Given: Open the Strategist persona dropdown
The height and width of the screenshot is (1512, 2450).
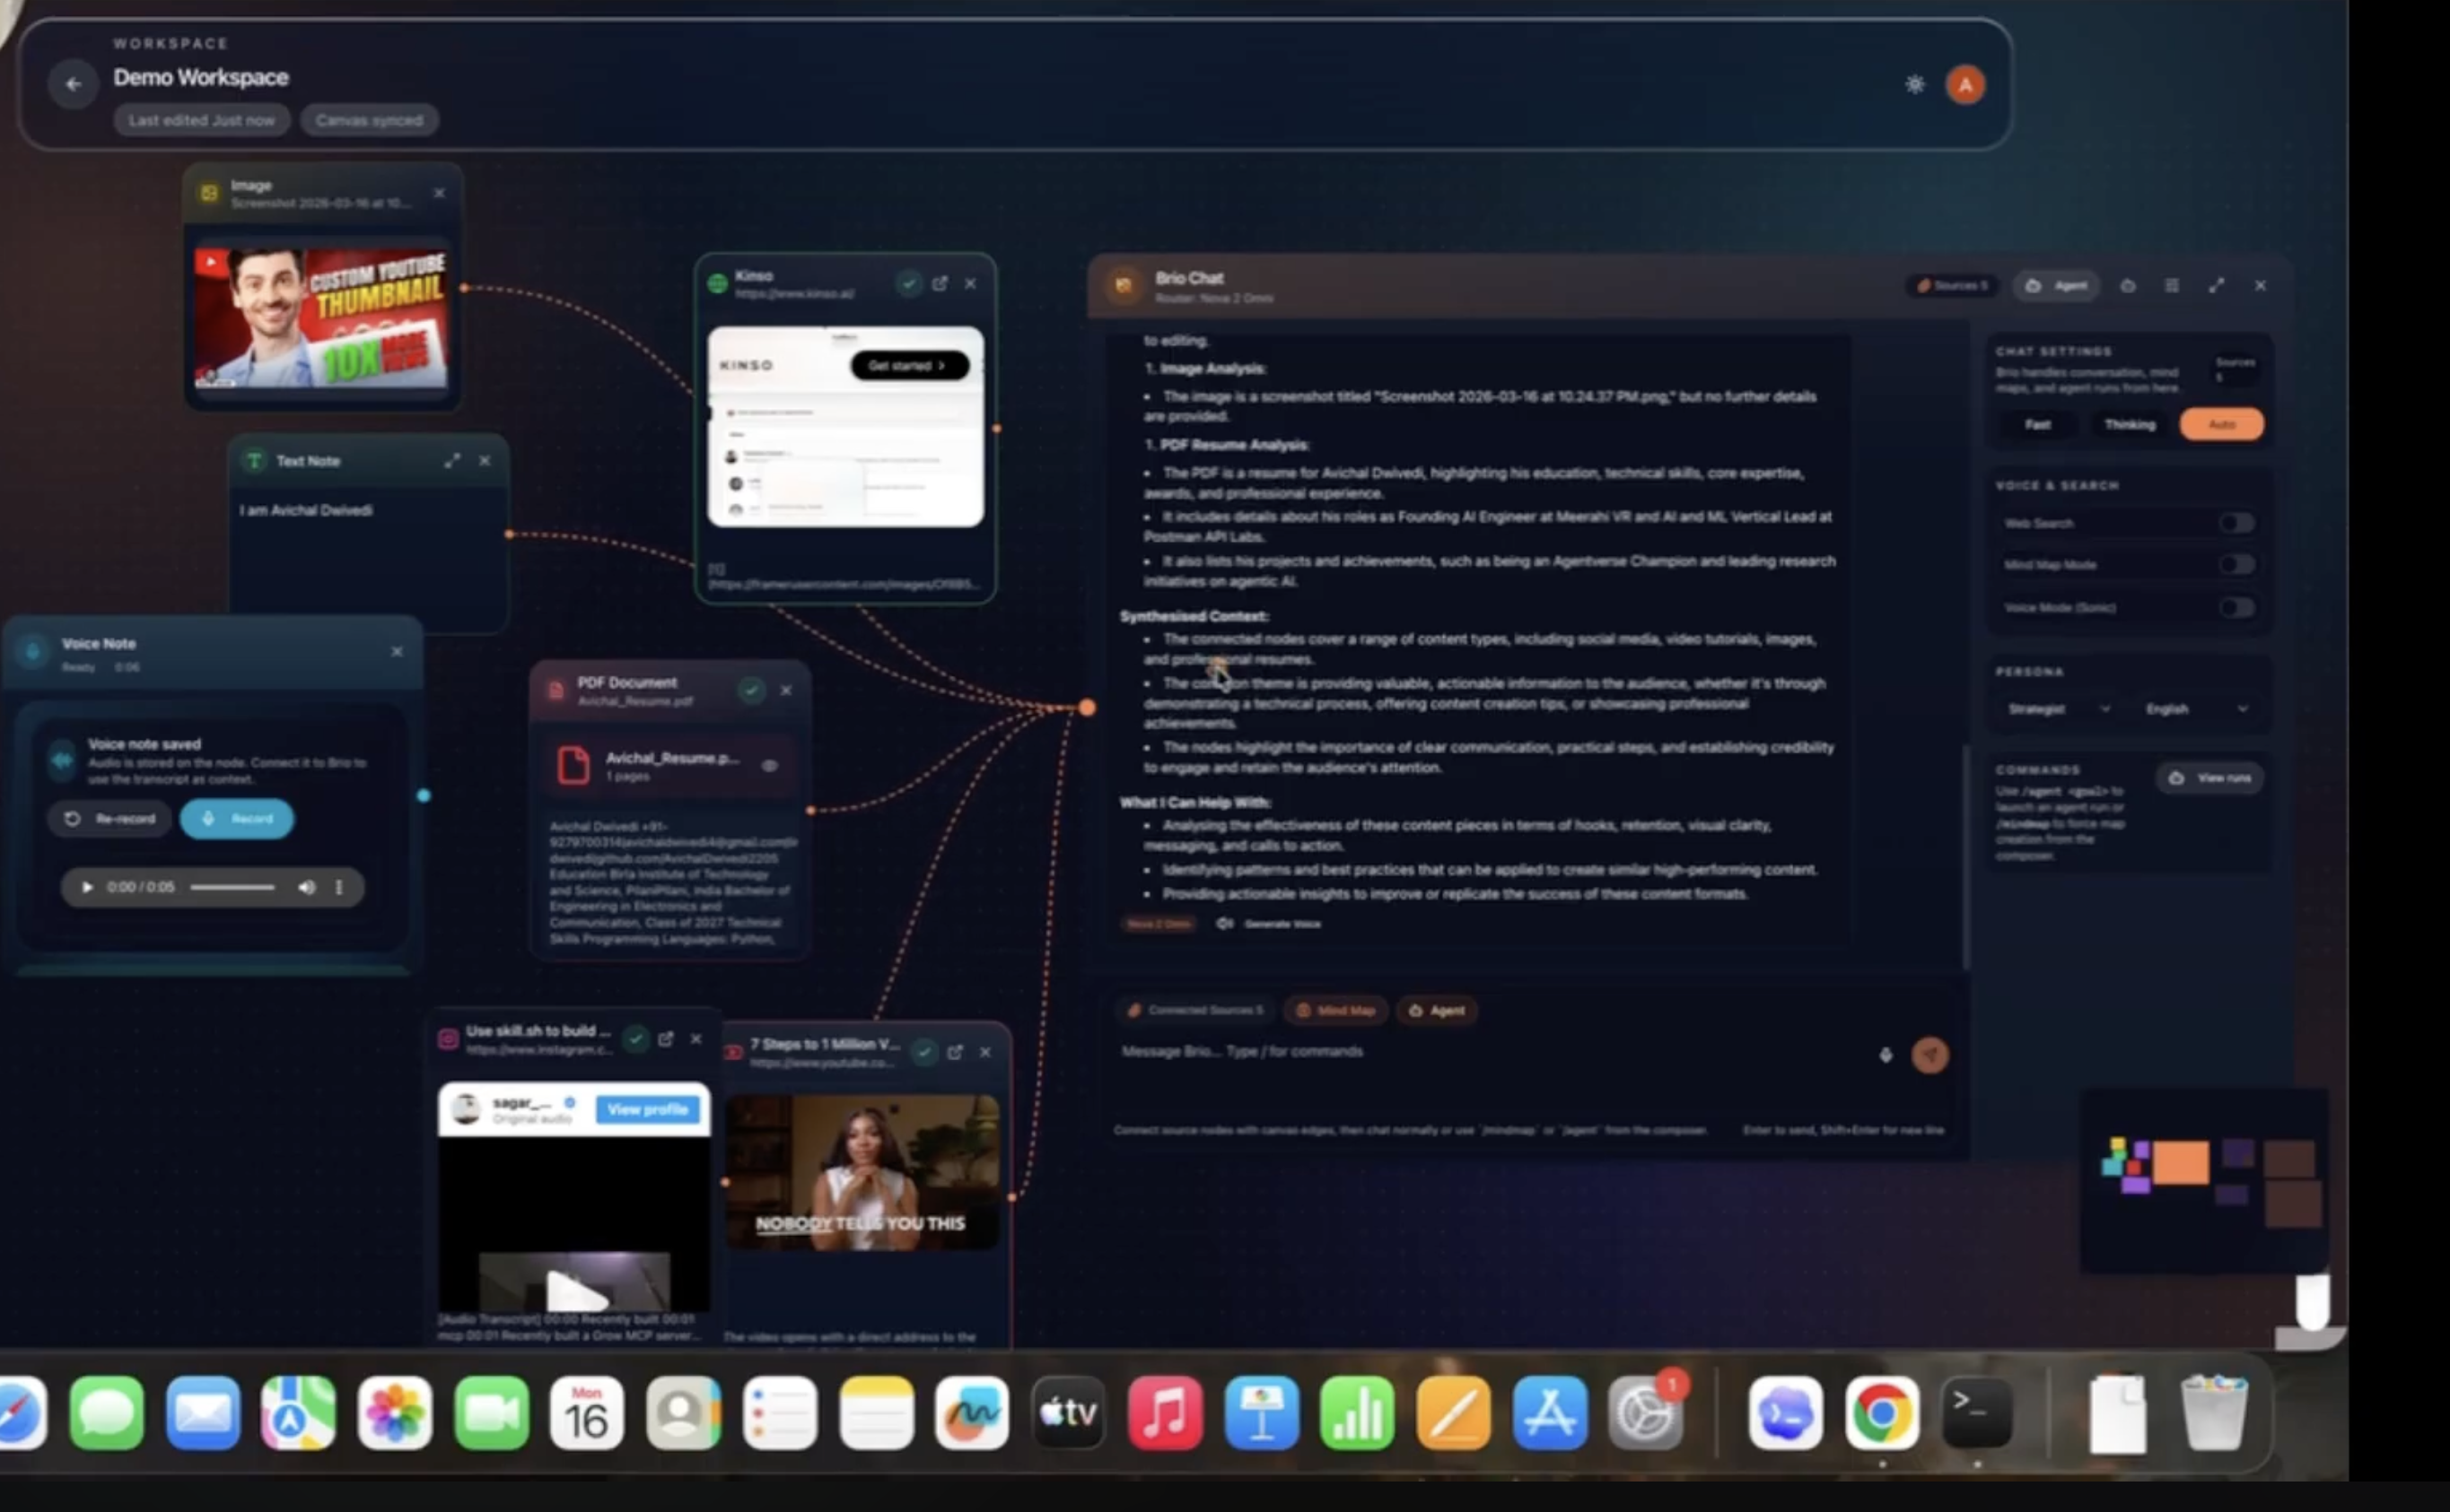Looking at the screenshot, I should [2057, 709].
